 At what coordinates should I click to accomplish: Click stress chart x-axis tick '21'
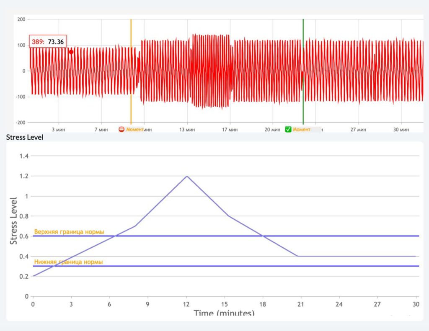[301, 304]
